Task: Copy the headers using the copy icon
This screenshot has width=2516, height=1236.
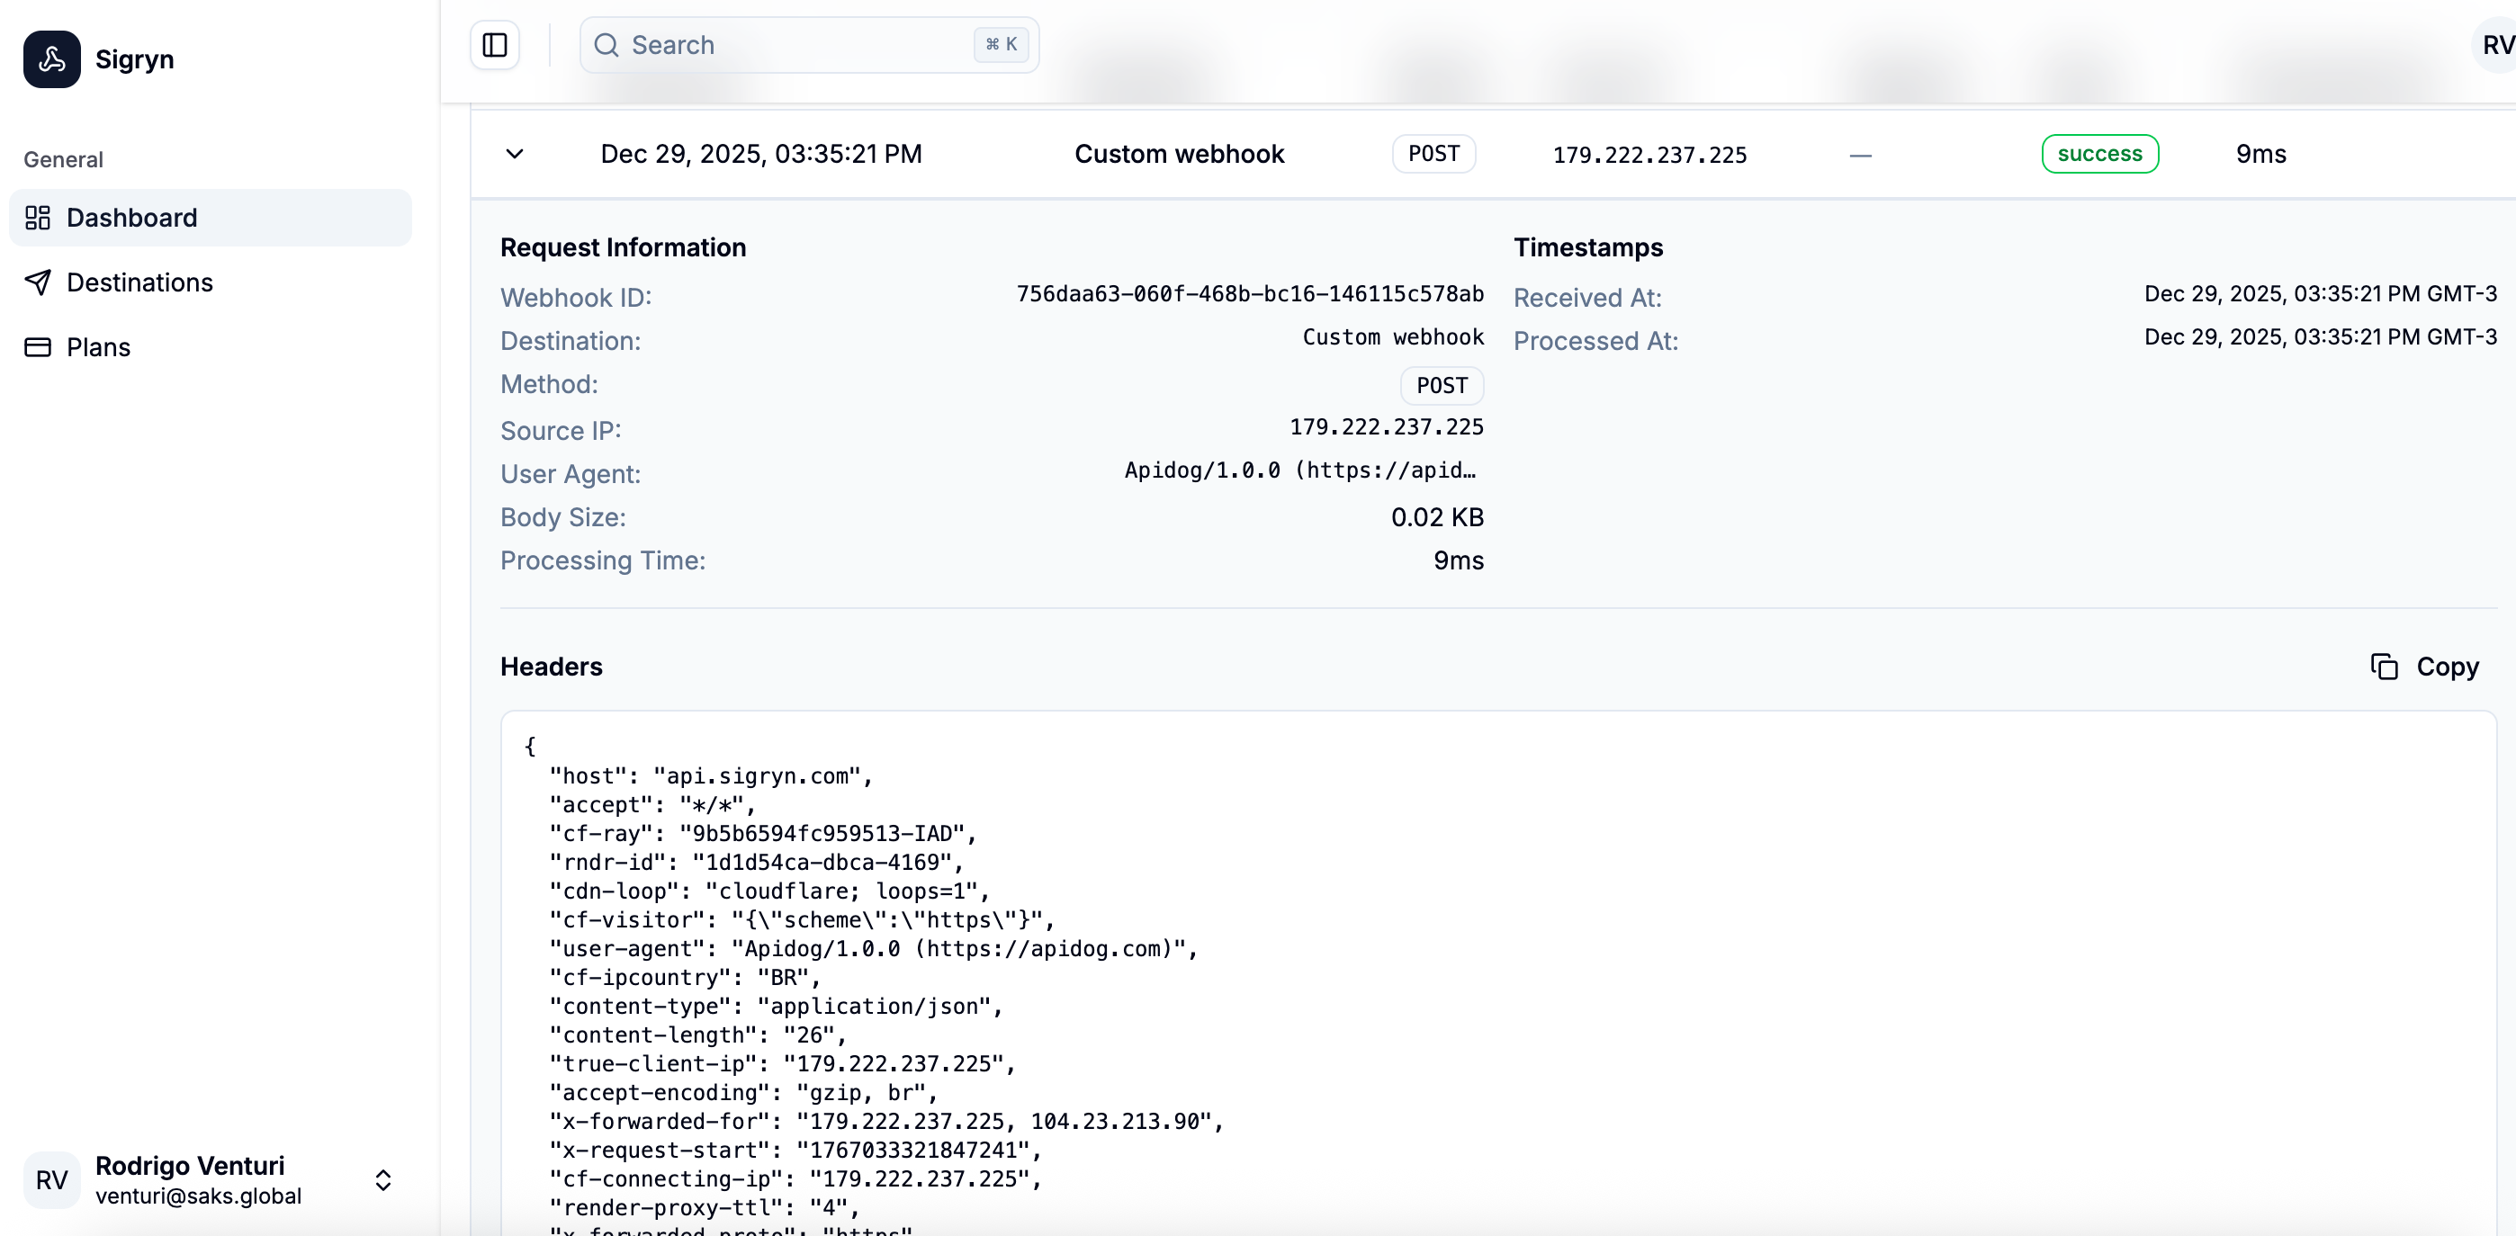Action: coord(2383,666)
